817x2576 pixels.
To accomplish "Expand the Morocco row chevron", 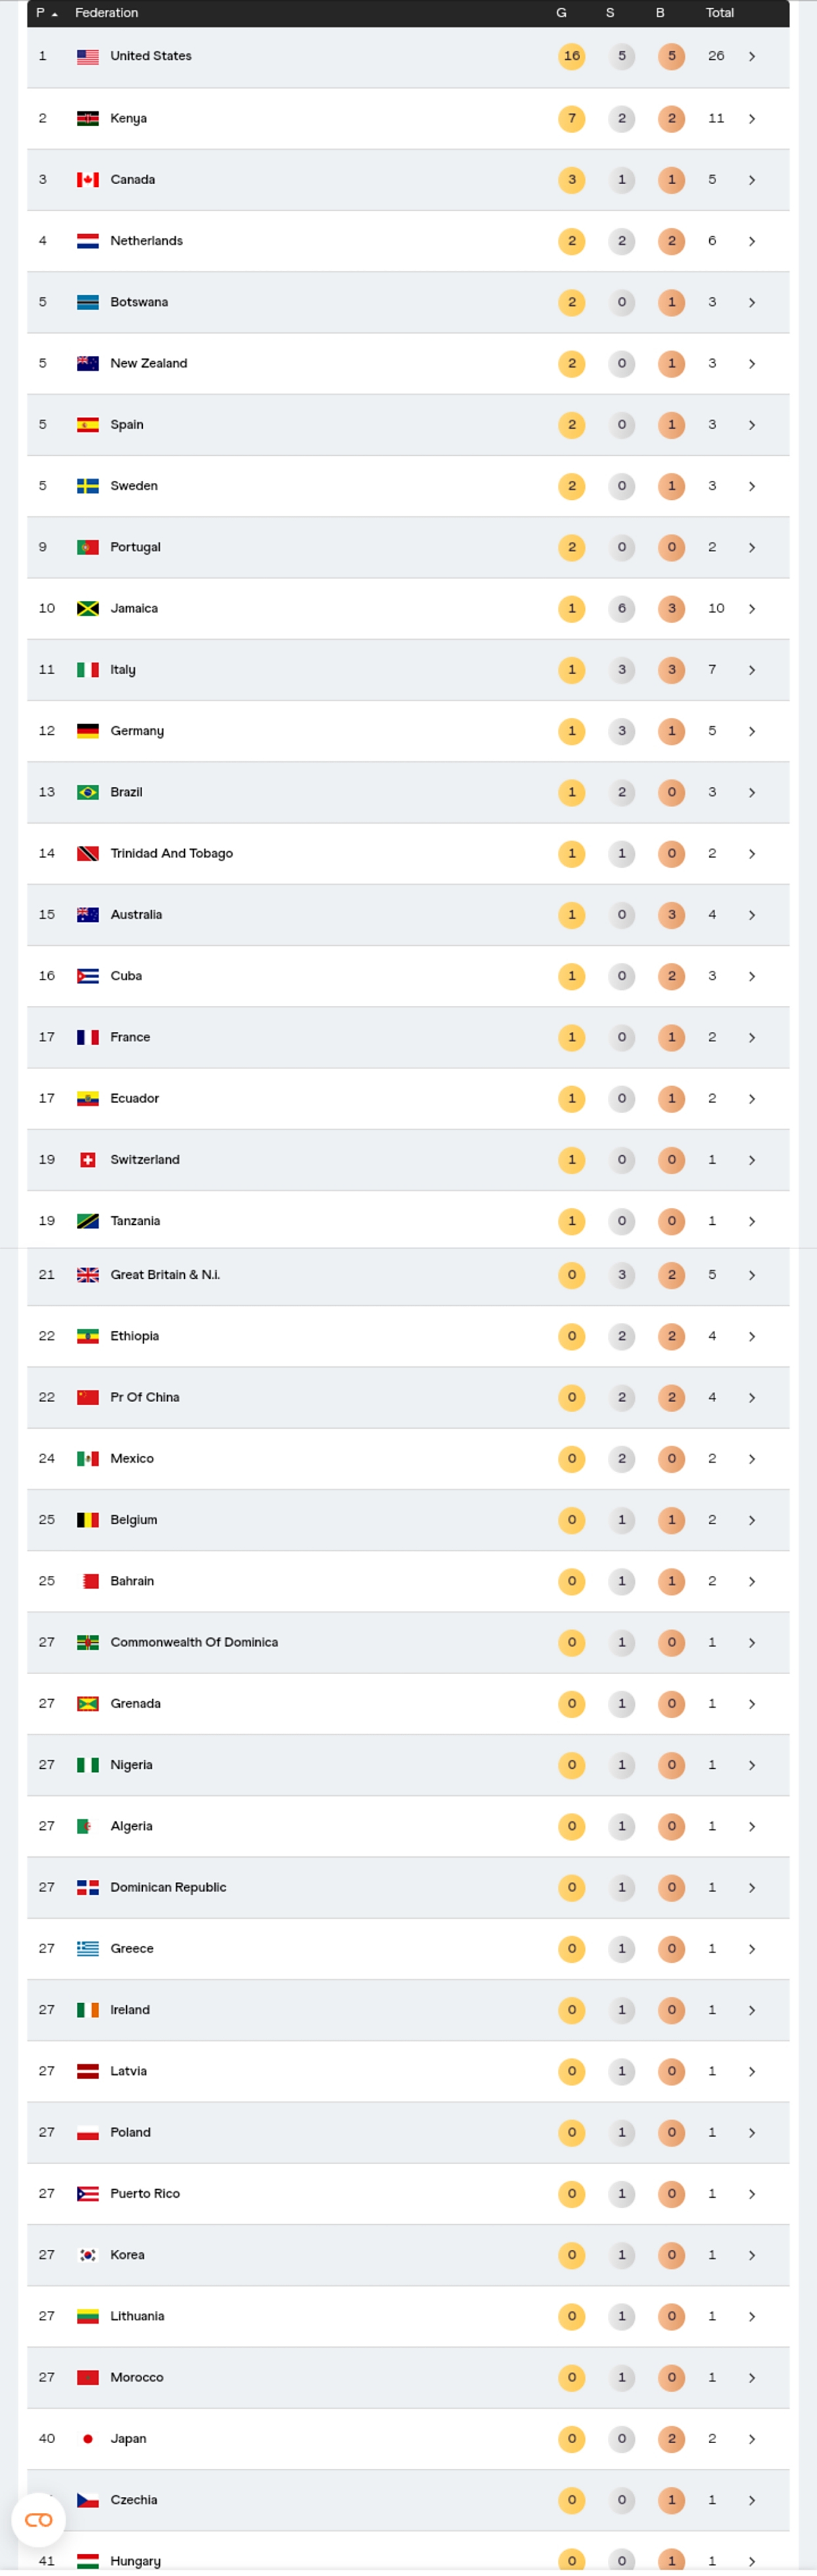I will pyautogui.click(x=752, y=2378).
